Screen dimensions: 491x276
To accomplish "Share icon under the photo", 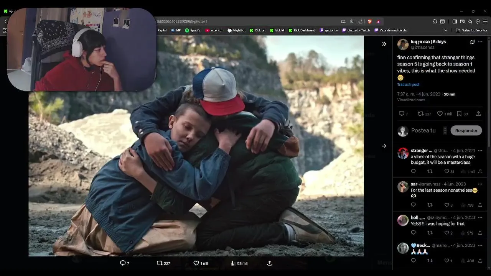I will (269, 263).
